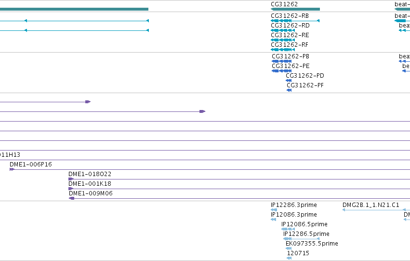Select the purple clone ending with long arrow
Image resolution: width=410 pixels, height=261 pixels.
pyautogui.click(x=103, y=111)
